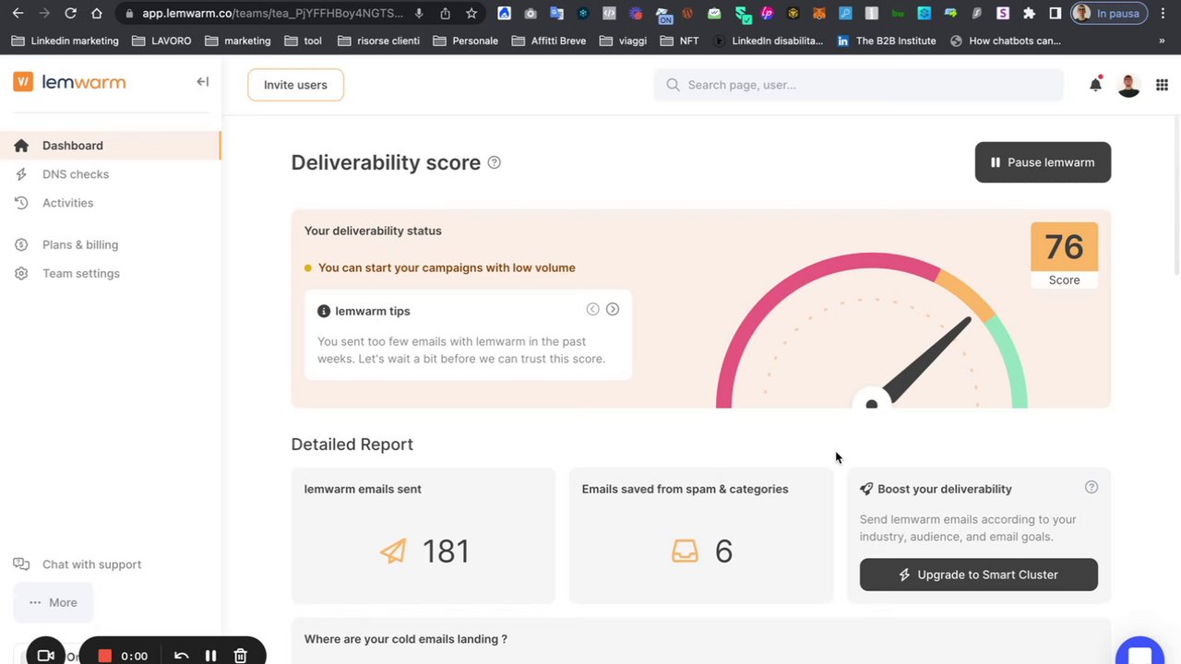
Task: Collapse the lemwarm sidebar arrow
Action: coord(203,82)
